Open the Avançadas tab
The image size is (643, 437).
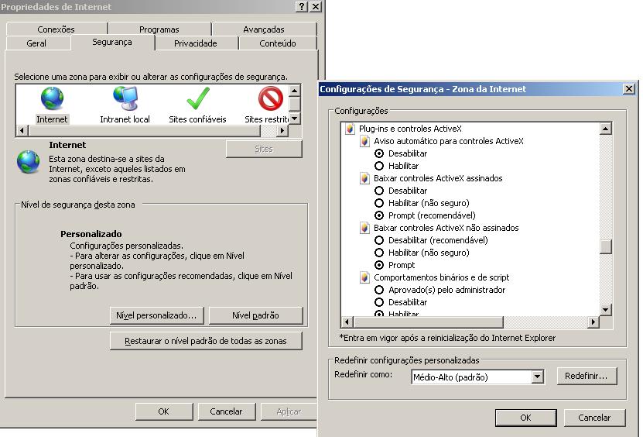(264, 29)
